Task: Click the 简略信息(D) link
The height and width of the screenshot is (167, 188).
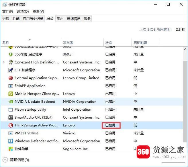Action: coord(19,160)
